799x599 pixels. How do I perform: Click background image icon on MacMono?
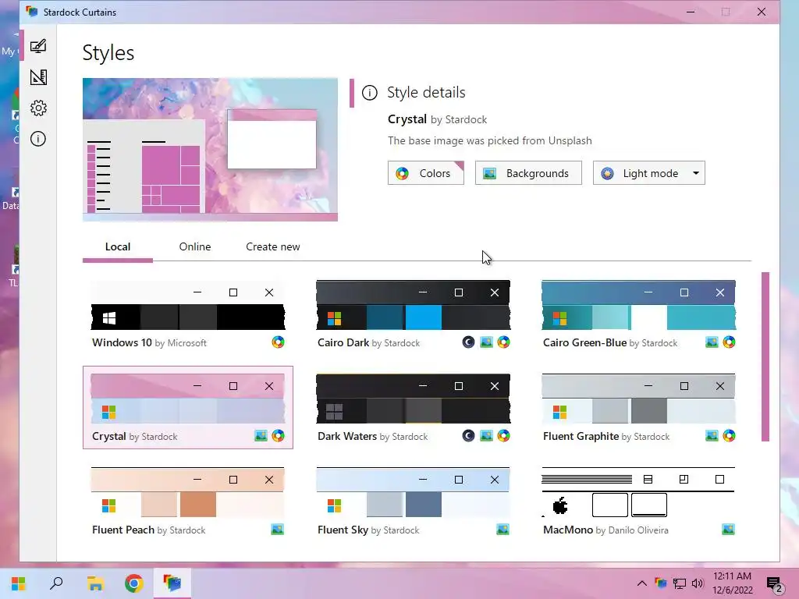click(x=728, y=530)
